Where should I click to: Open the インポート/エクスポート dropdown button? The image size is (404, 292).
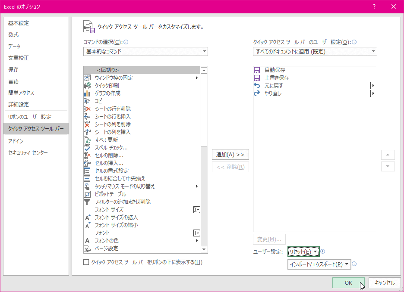point(319,264)
